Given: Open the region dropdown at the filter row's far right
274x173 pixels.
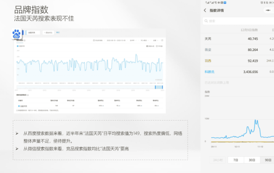Looking at the screenshot, I should coord(156,40).
